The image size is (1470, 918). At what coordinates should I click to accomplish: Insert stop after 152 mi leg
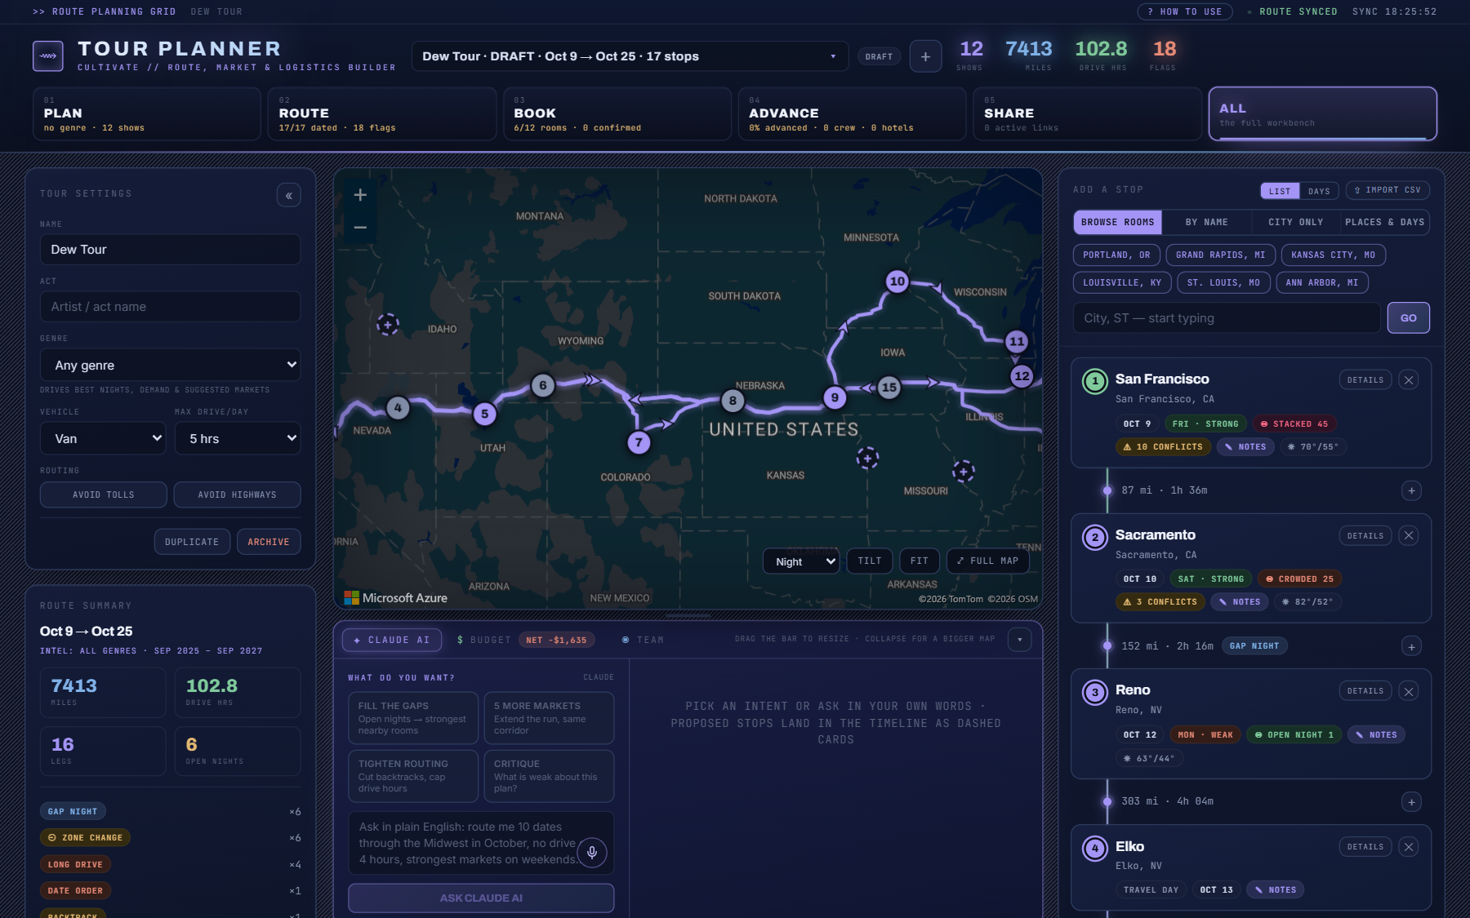1411,646
